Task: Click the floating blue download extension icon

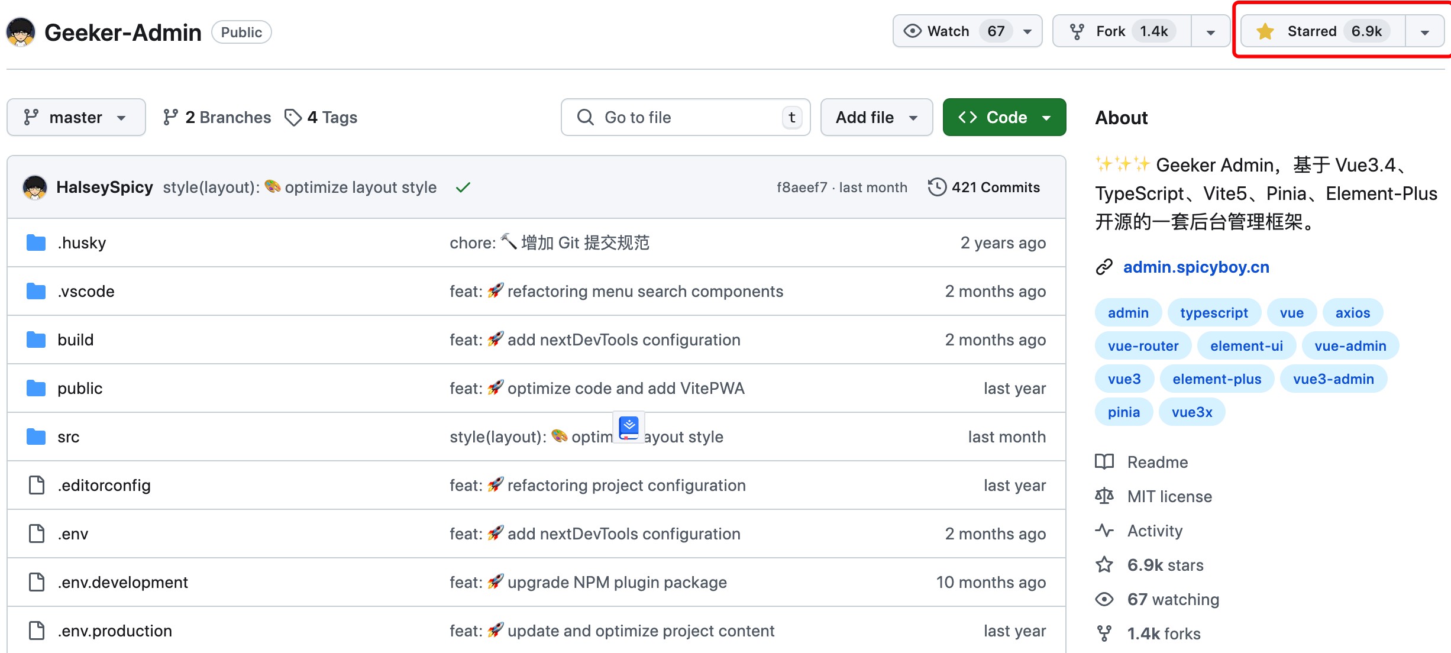Action: click(x=629, y=428)
